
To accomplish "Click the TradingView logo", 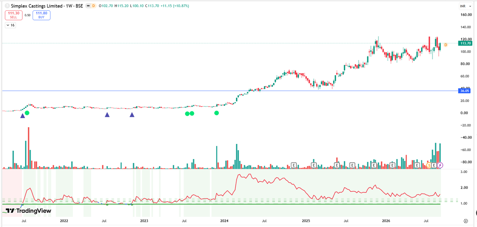I will point(28,211).
